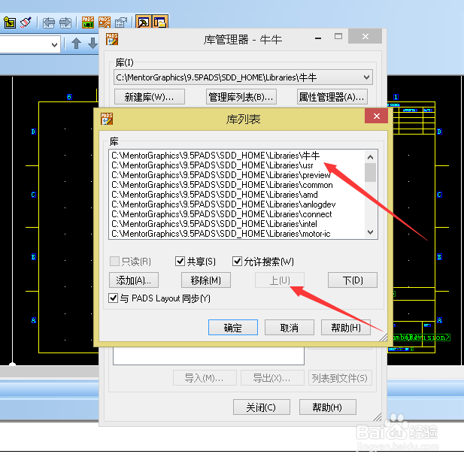Screen dimensions: 464x463
Task: Click the next view right-arrow icon
Action: point(65,23)
